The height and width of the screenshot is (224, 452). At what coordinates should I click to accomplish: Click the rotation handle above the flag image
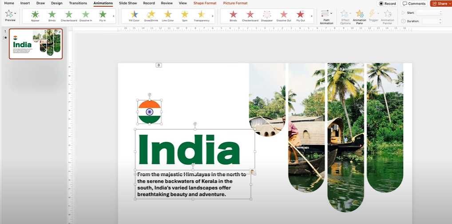tap(149, 94)
